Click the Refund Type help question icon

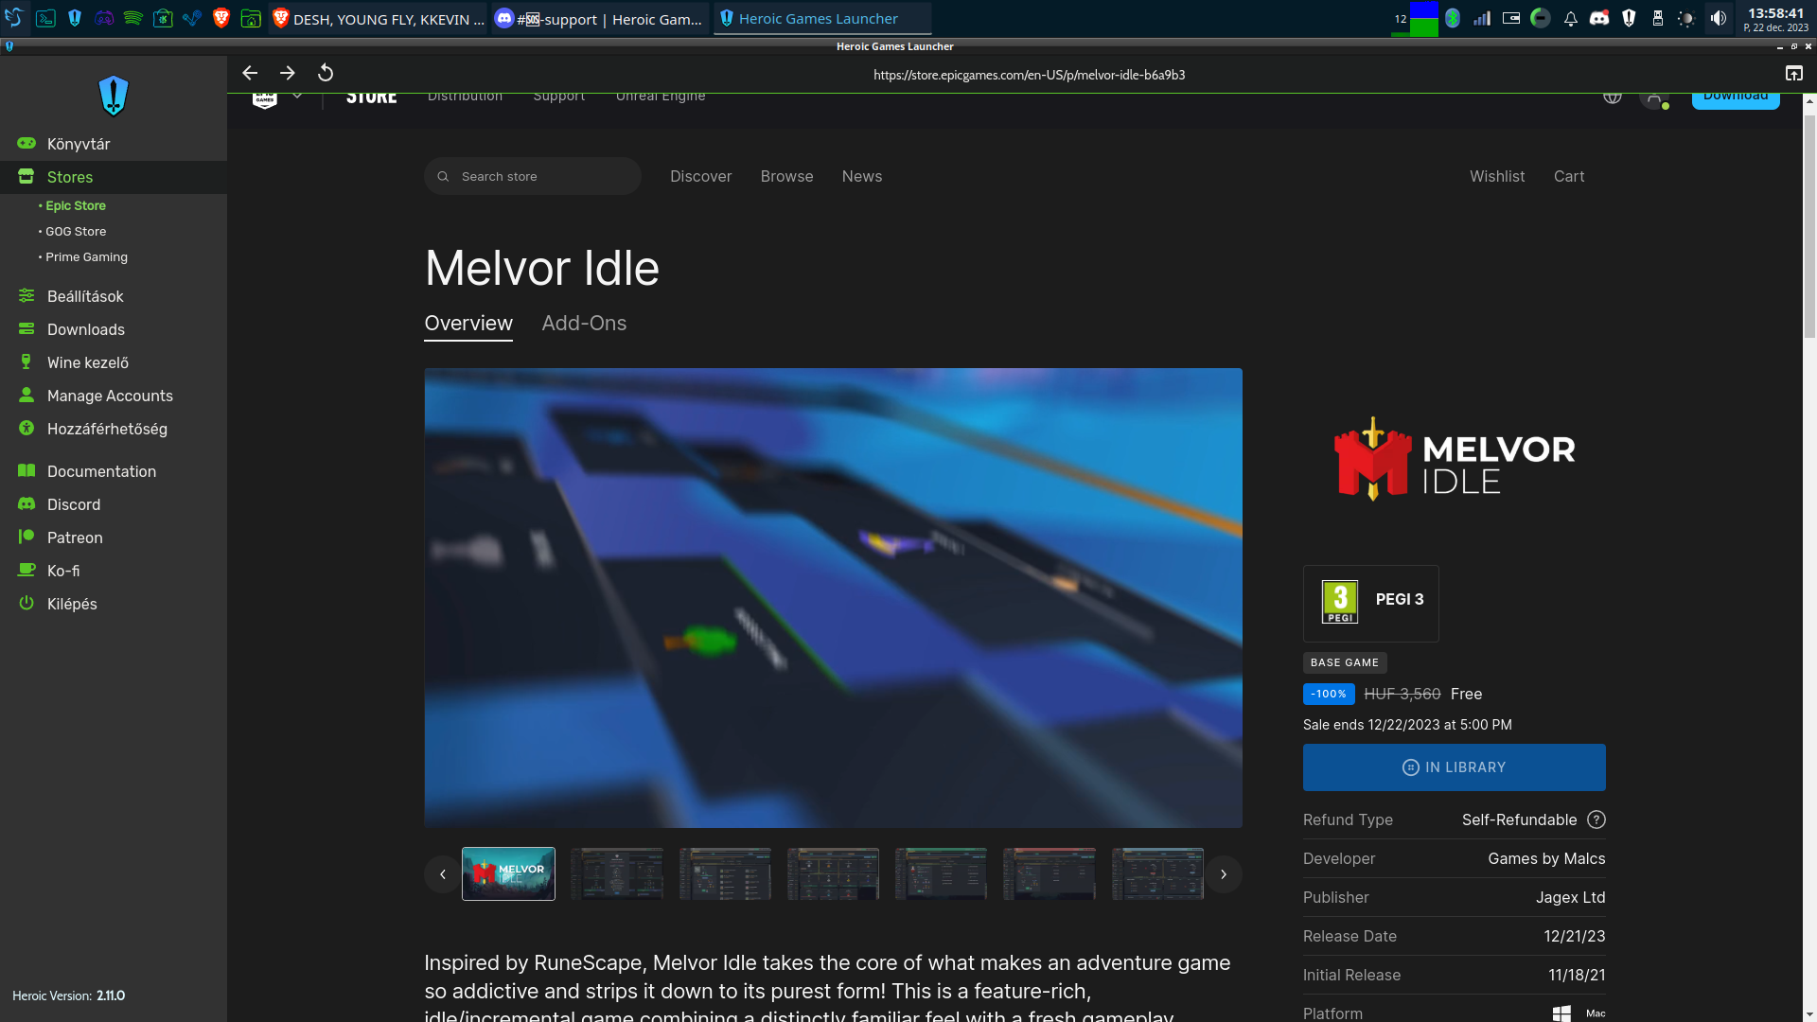1596,819
